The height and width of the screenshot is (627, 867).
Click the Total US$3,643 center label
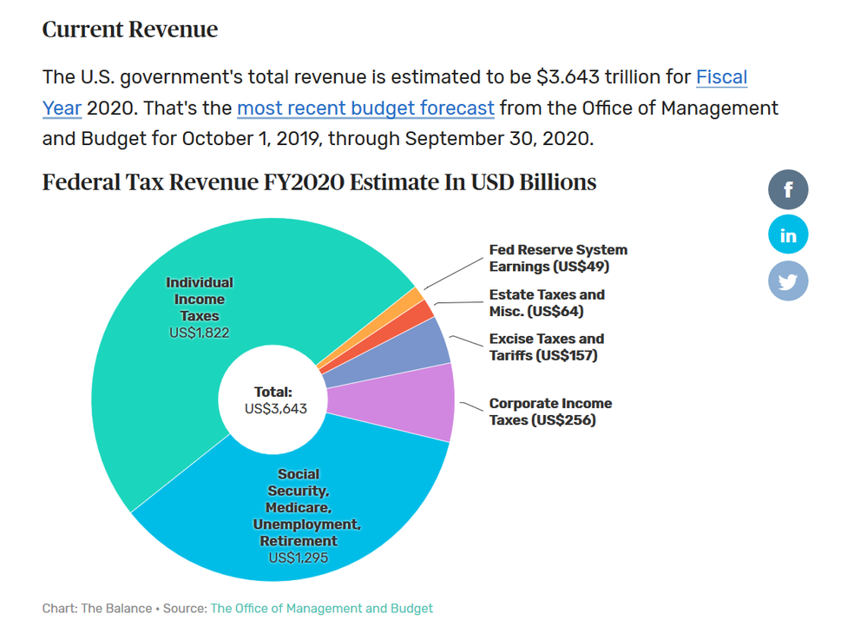coord(275,400)
